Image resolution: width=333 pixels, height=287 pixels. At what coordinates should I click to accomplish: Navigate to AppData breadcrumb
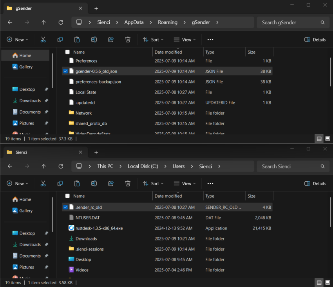pyautogui.click(x=134, y=22)
